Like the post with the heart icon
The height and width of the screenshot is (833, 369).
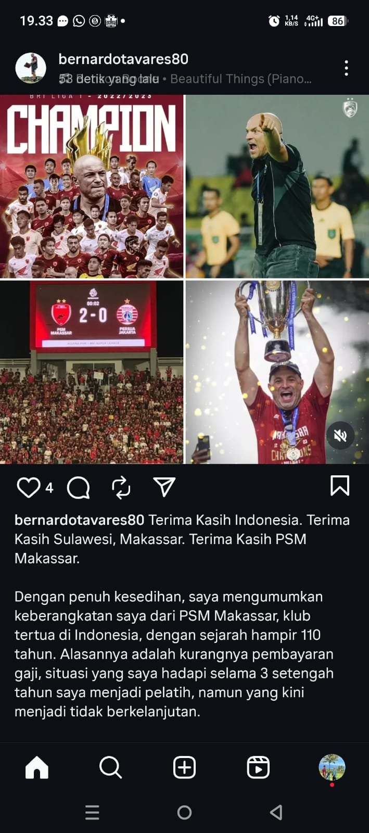(x=29, y=487)
